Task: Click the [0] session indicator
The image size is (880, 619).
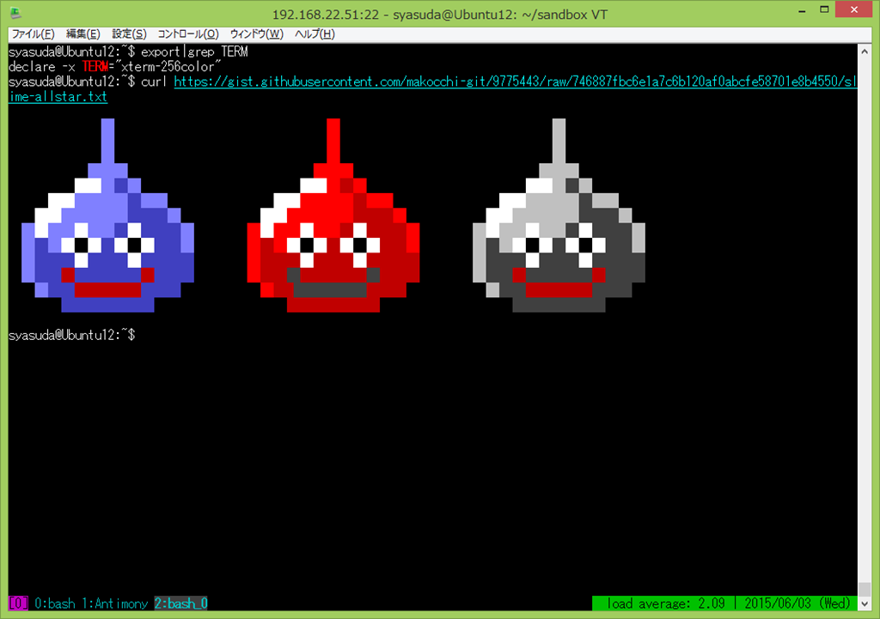Action: (18, 604)
